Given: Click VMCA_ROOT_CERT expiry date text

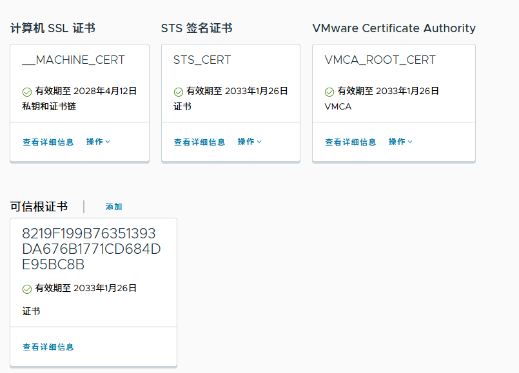Looking at the screenshot, I should pyautogui.click(x=388, y=91).
